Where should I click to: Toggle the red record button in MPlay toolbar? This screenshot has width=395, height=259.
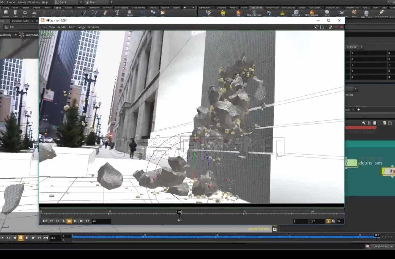point(342,27)
